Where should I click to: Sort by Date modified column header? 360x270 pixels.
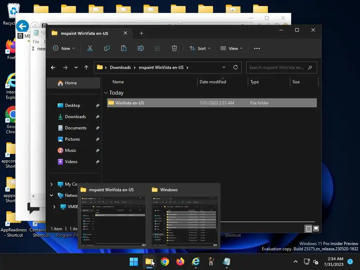[x=213, y=82]
